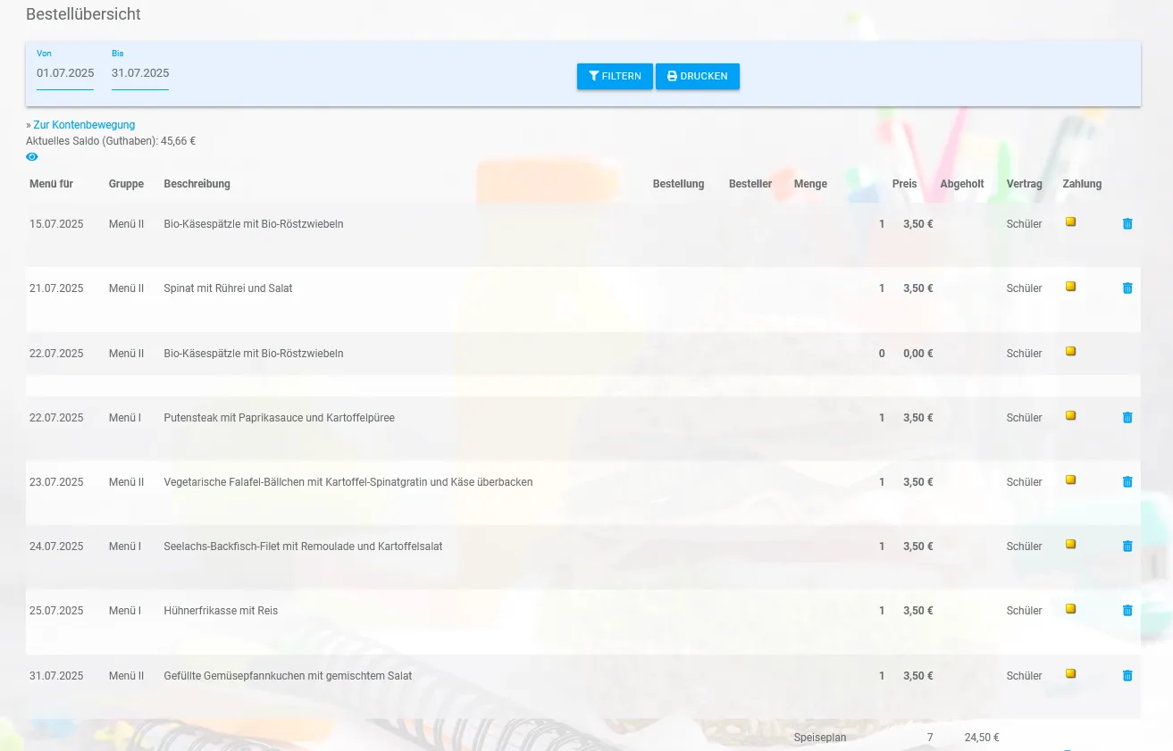Remove the Putensteak order from 22.07.2025
This screenshot has height=751, width=1173.
[x=1127, y=417]
